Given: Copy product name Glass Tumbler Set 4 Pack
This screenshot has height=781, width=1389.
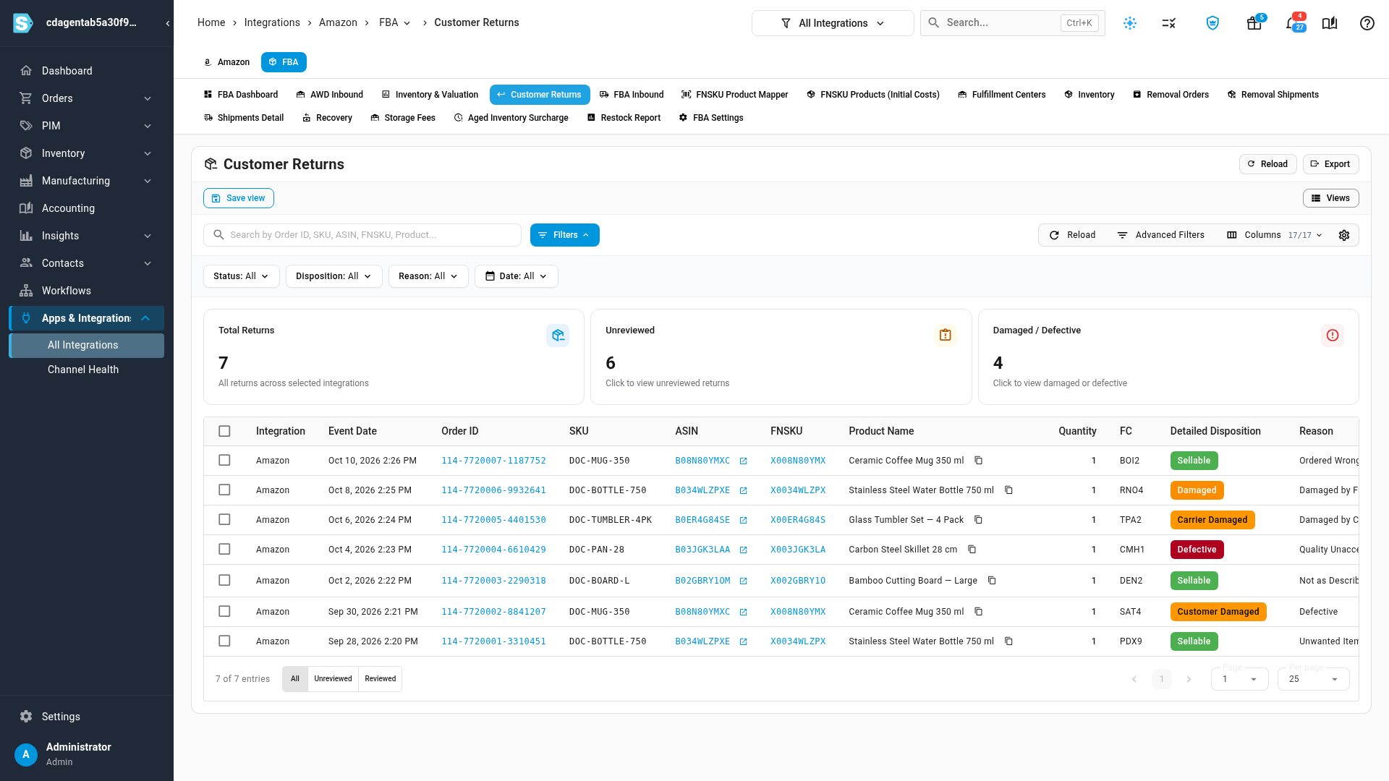Looking at the screenshot, I should pyautogui.click(x=978, y=520).
